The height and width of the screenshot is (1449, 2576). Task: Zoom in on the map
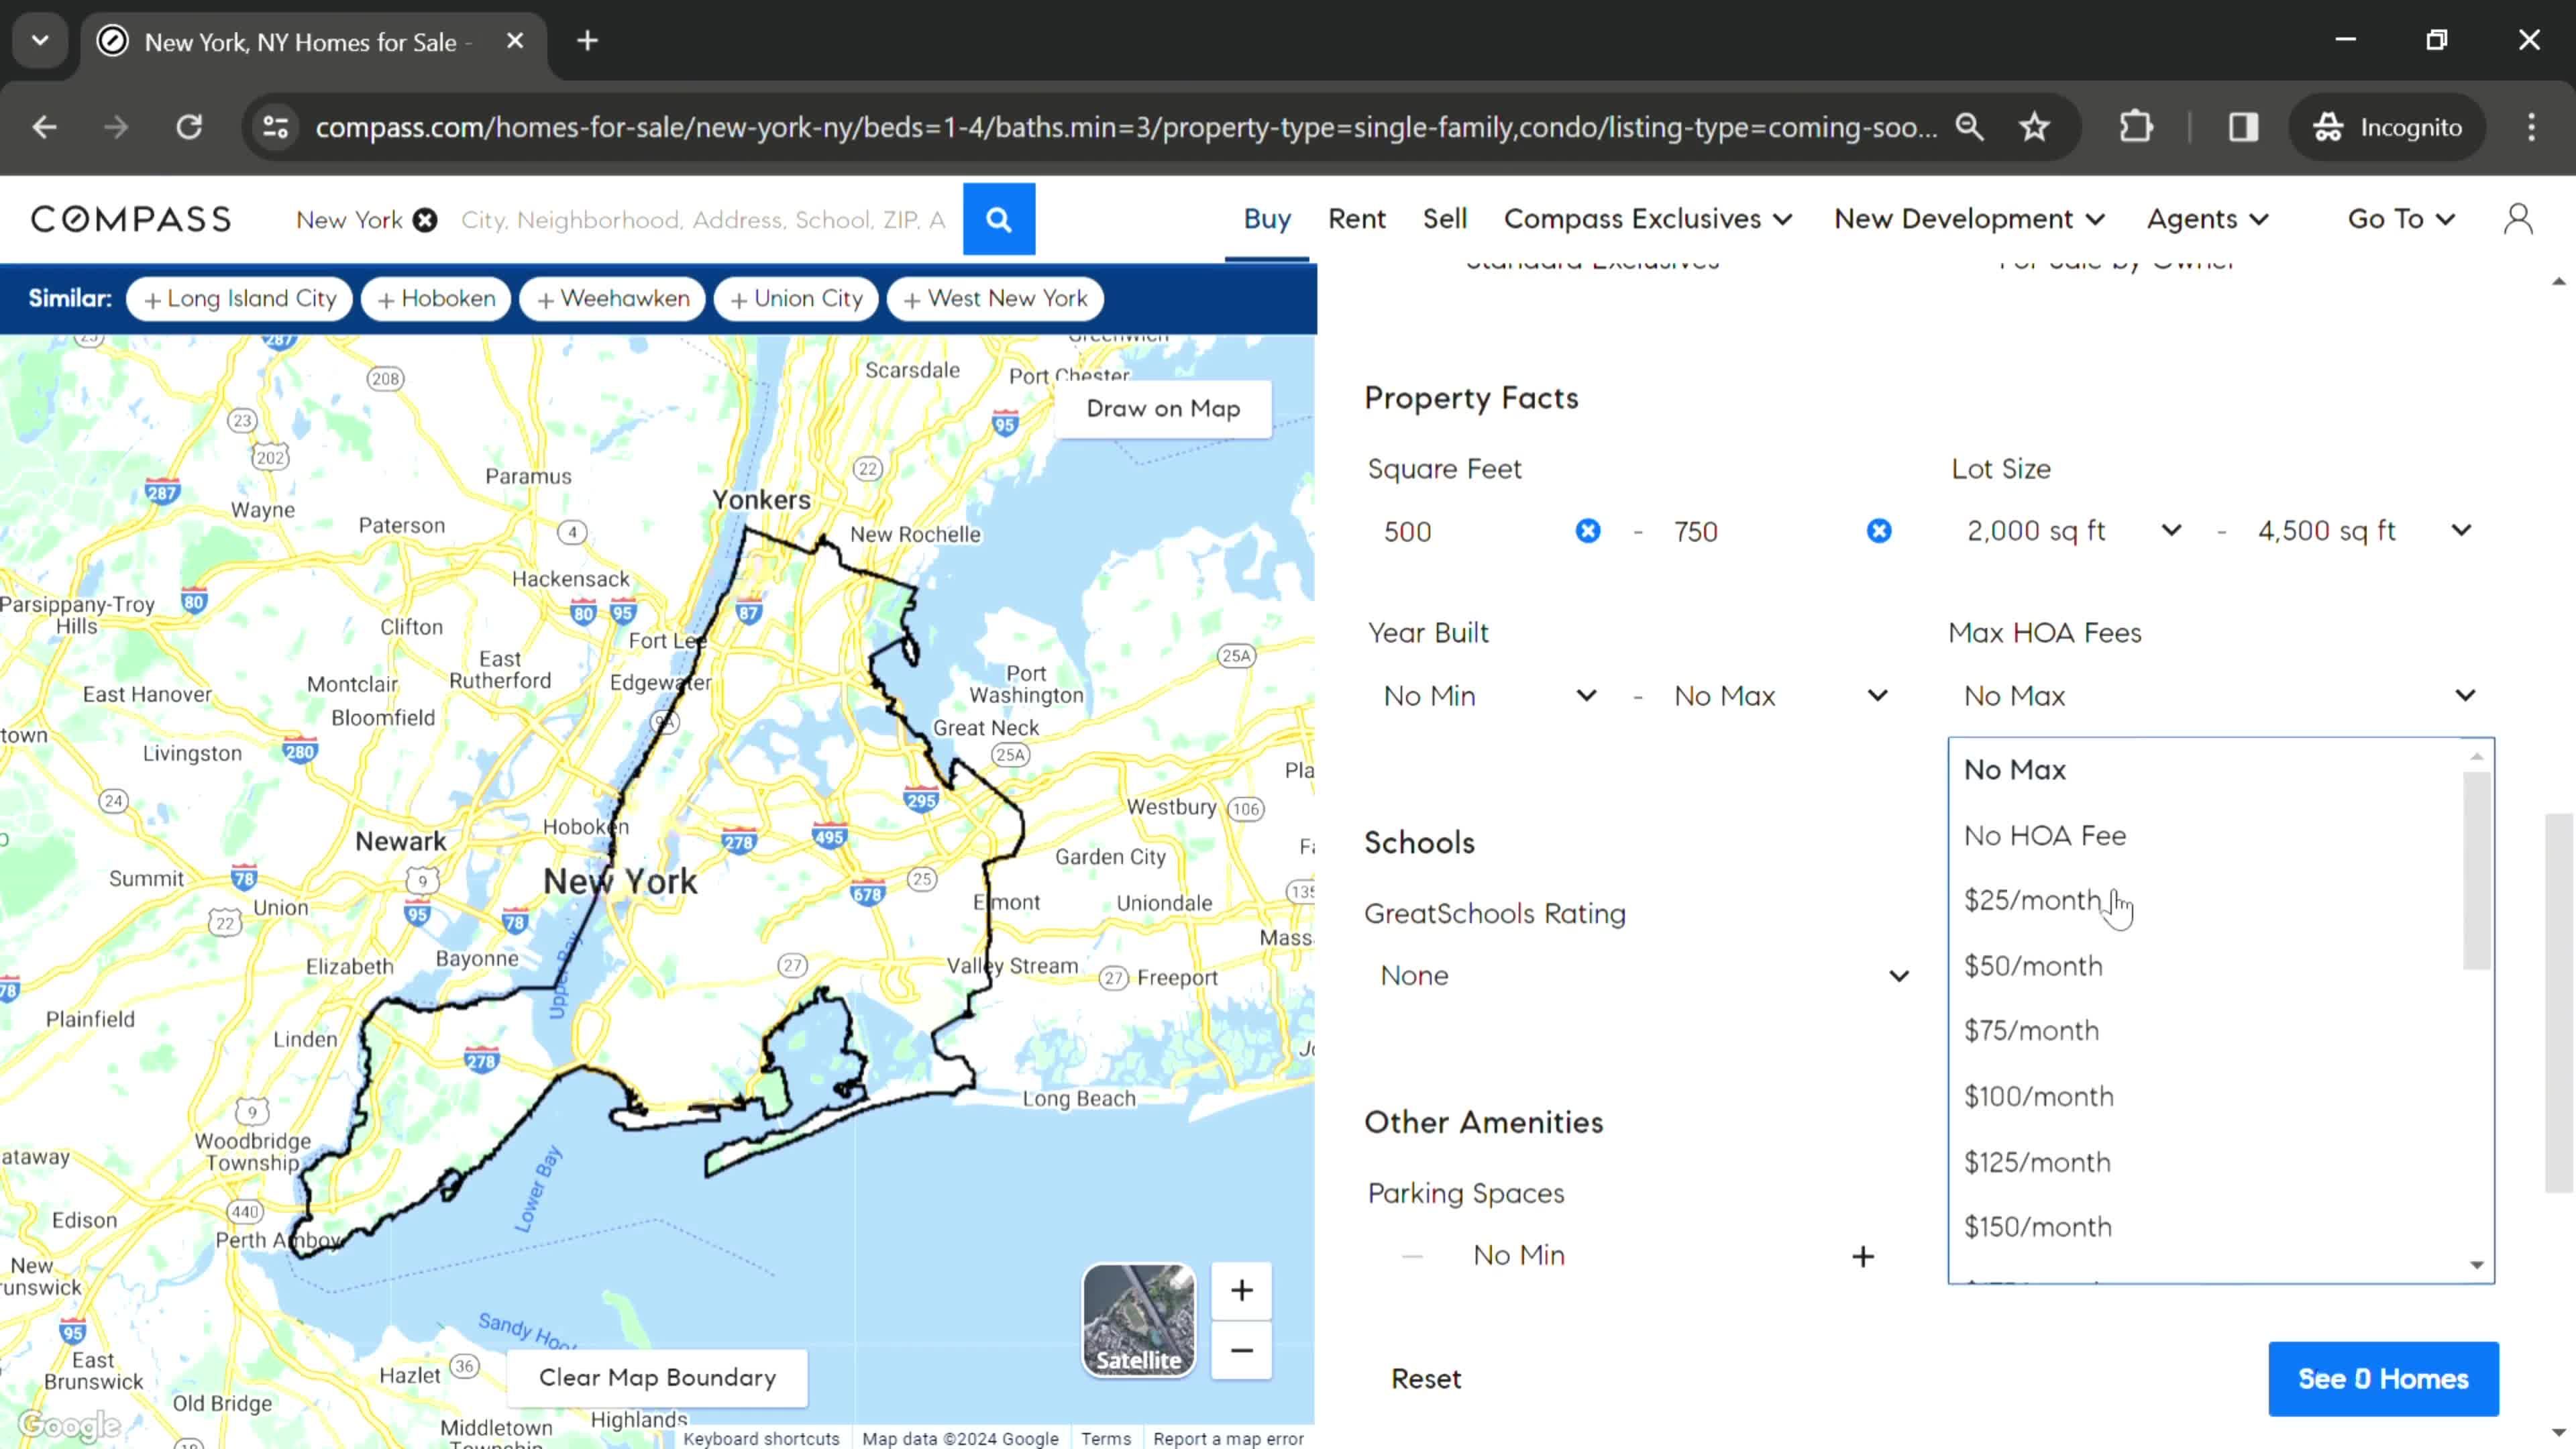[x=1241, y=1290]
